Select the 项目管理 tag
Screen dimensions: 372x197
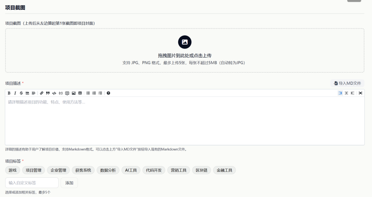tap(33, 170)
